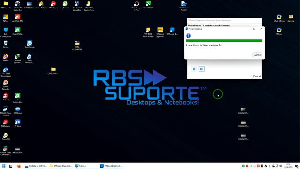Click Cancel in the PostSetup window

tap(256, 76)
